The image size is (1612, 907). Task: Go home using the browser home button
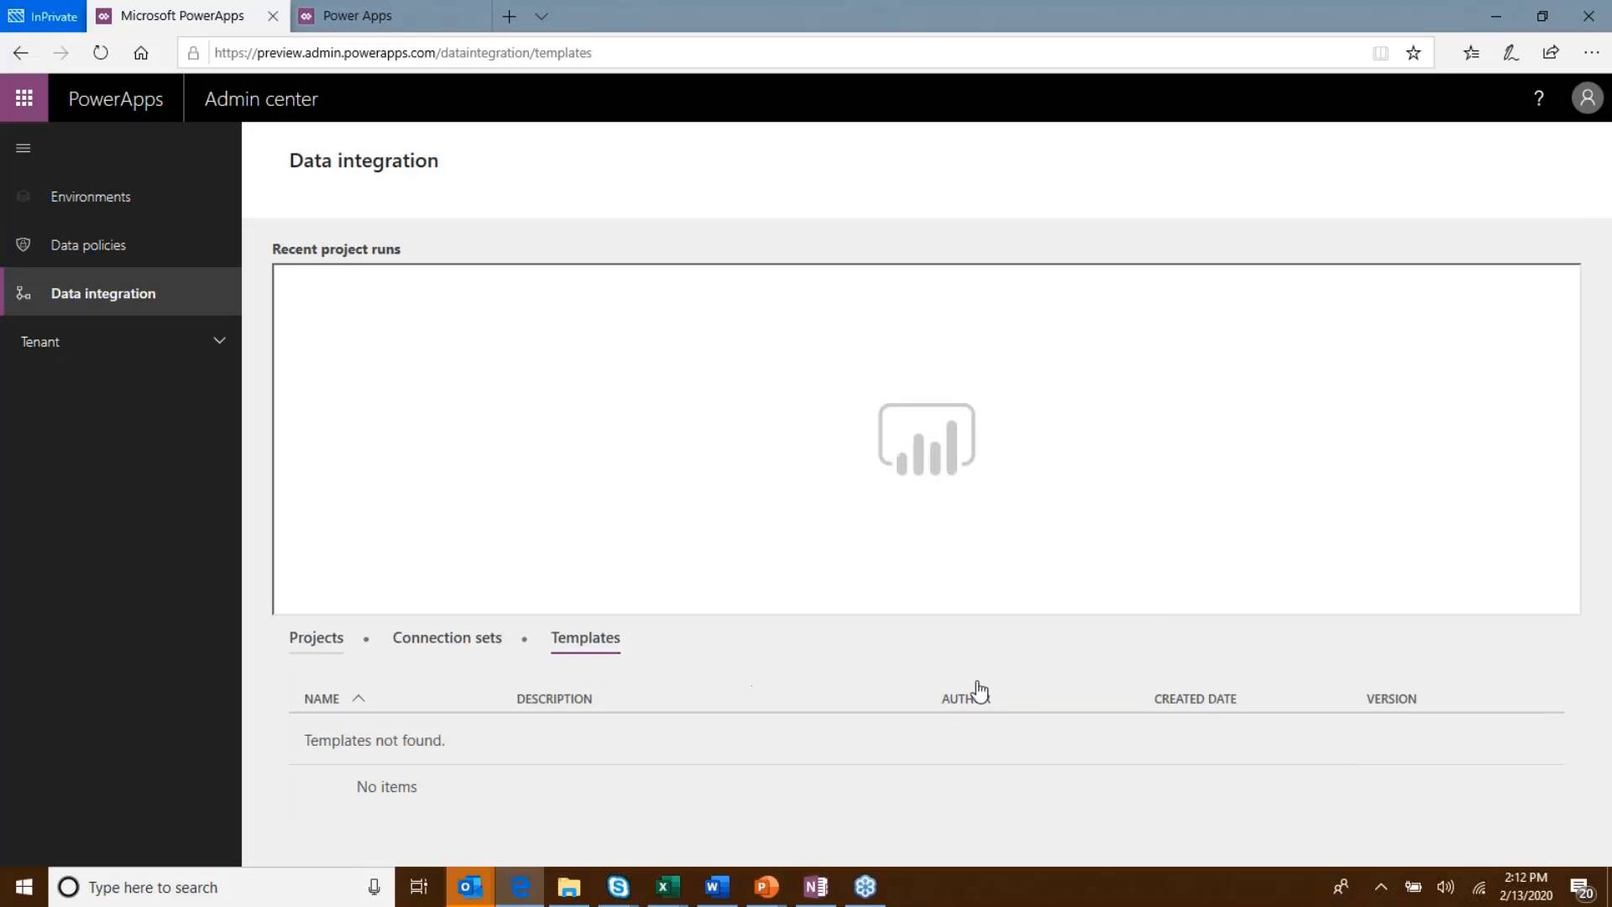point(141,52)
